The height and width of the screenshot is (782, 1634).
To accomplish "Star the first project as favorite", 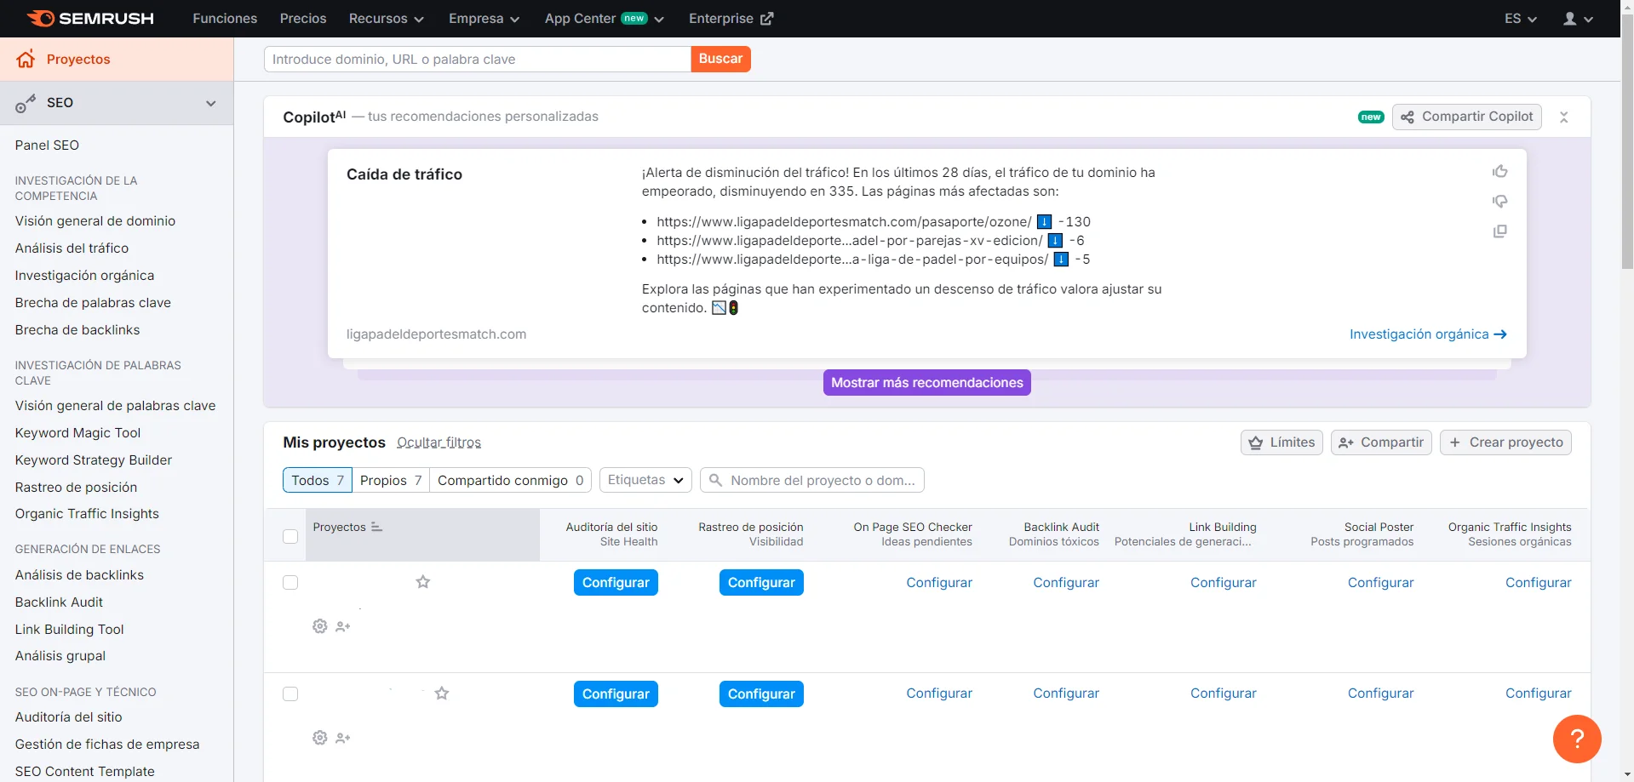I will pyautogui.click(x=422, y=582).
